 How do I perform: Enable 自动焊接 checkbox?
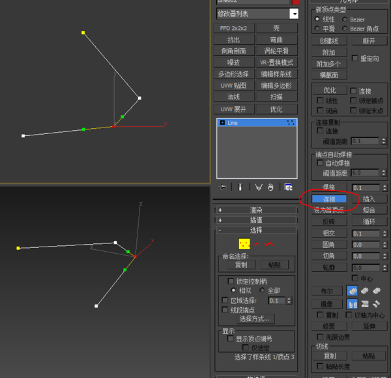point(320,163)
